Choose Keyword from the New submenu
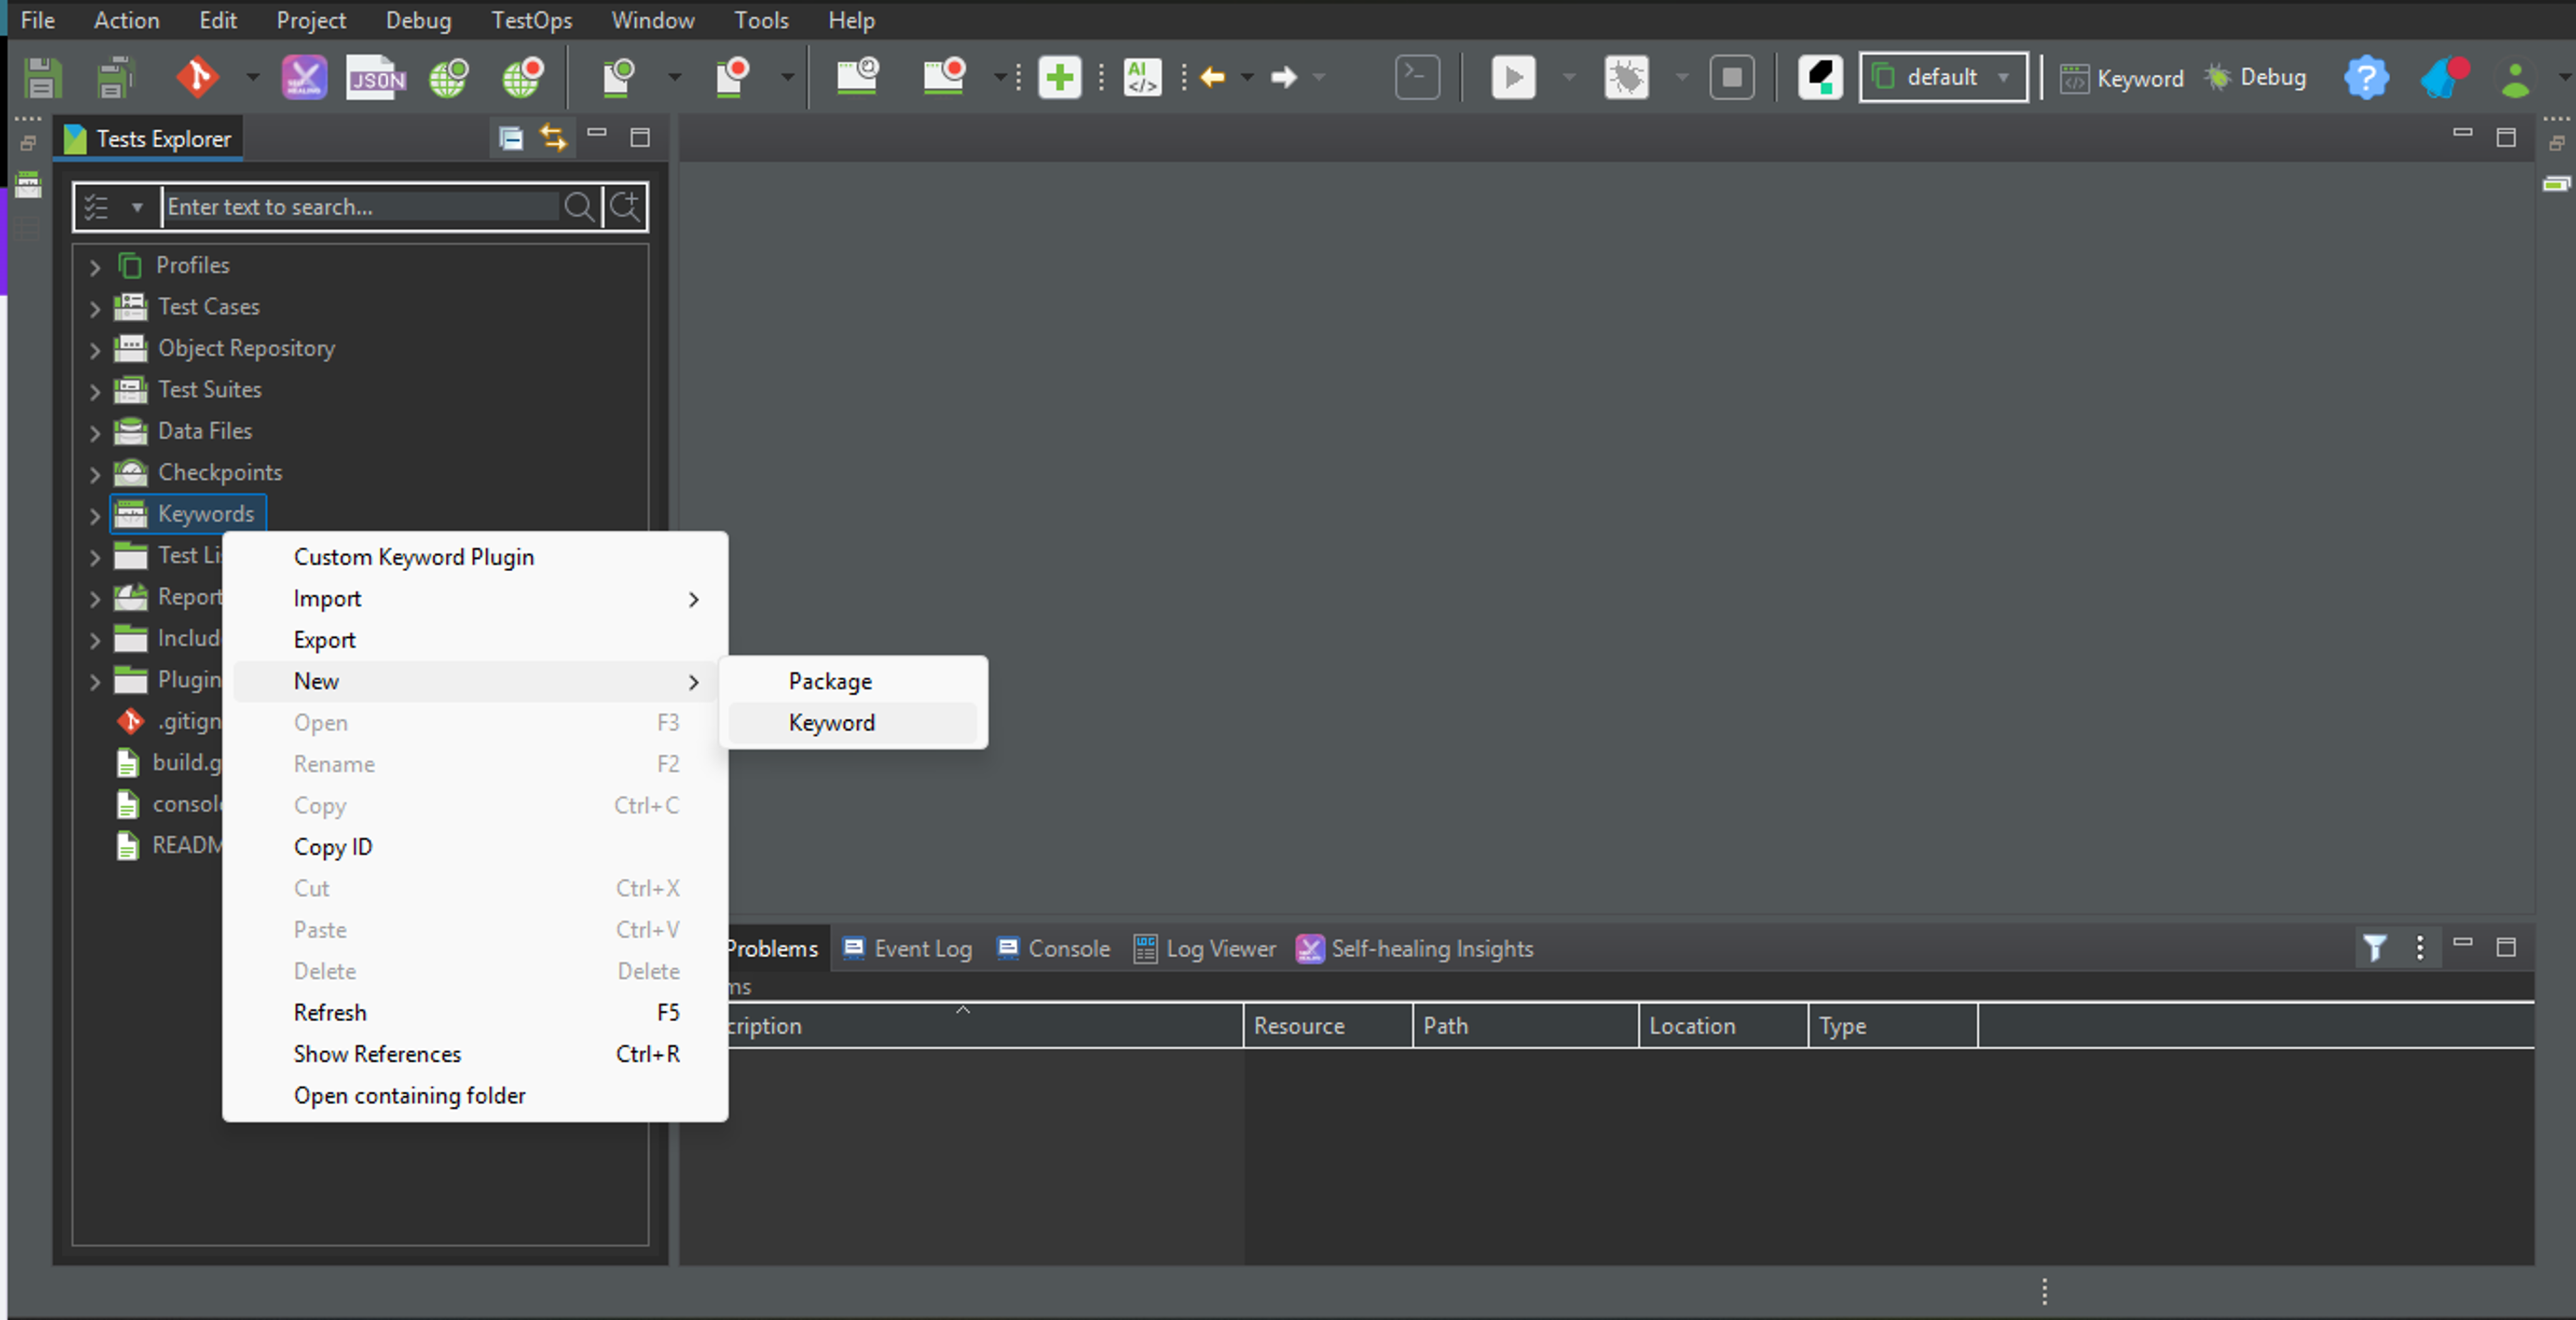Viewport: 2576px width, 1320px height. (x=831, y=722)
